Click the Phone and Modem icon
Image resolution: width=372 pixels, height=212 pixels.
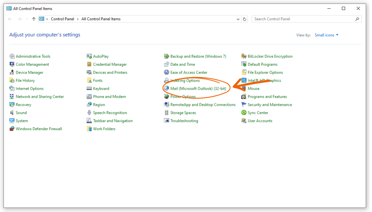coord(89,97)
